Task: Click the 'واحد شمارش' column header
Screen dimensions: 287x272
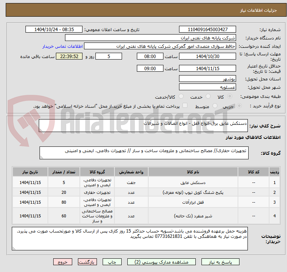Action: click(x=131, y=172)
